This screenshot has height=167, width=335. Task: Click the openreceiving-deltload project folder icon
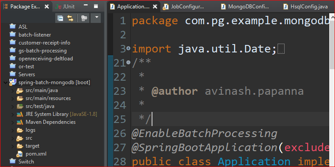(13, 58)
